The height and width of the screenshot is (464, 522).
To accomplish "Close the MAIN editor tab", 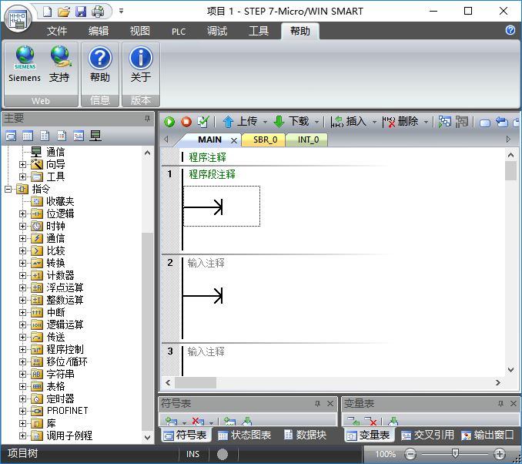I will (x=234, y=141).
